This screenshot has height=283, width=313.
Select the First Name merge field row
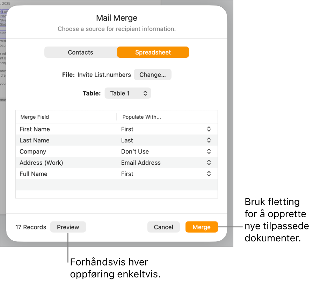pyautogui.click(x=117, y=129)
